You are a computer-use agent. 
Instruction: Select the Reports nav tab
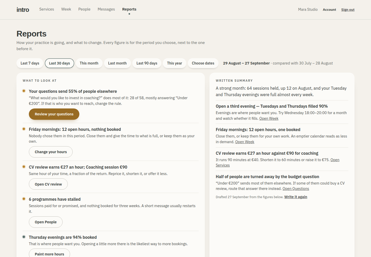tap(129, 9)
